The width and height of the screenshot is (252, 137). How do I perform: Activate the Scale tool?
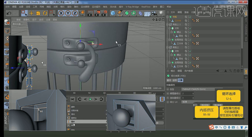coord(38,13)
